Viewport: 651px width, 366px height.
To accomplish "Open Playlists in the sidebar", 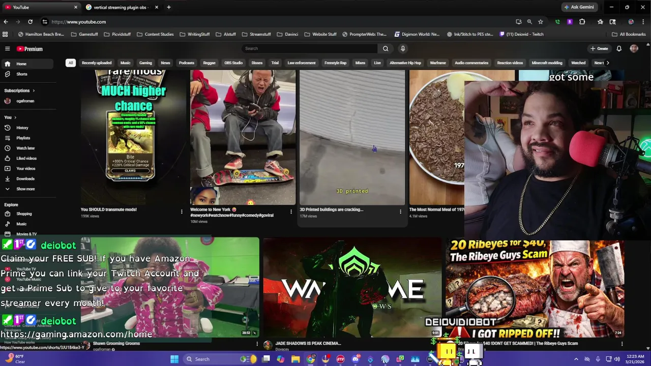I will coord(27,138).
